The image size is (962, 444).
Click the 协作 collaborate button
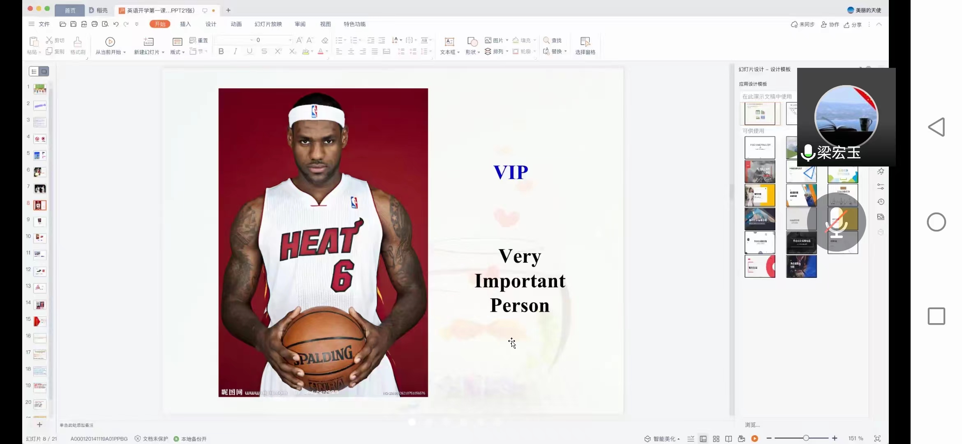(830, 25)
